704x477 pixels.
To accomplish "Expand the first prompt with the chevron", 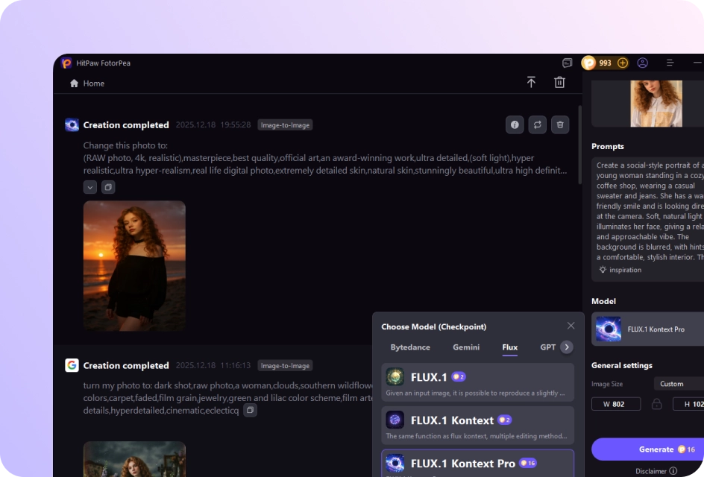I will (x=90, y=187).
